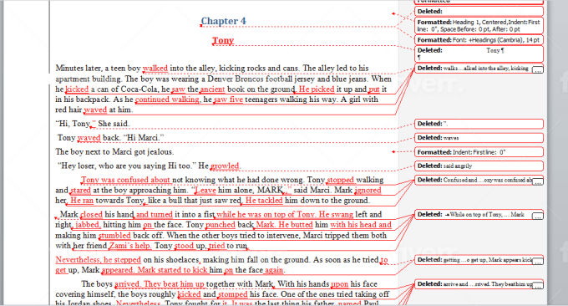Click the inserted word 'upon'

340,284
